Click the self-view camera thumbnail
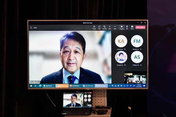This screenshot has width=176, height=117. point(135,77)
